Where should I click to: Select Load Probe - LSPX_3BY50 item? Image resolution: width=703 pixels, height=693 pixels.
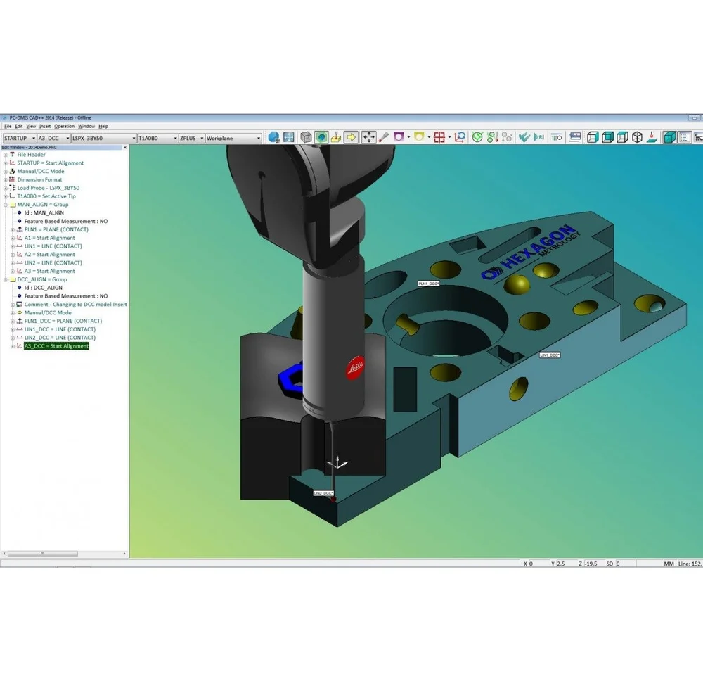pyautogui.click(x=48, y=188)
